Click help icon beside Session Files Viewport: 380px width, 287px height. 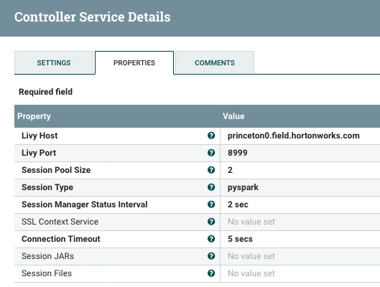tap(211, 273)
